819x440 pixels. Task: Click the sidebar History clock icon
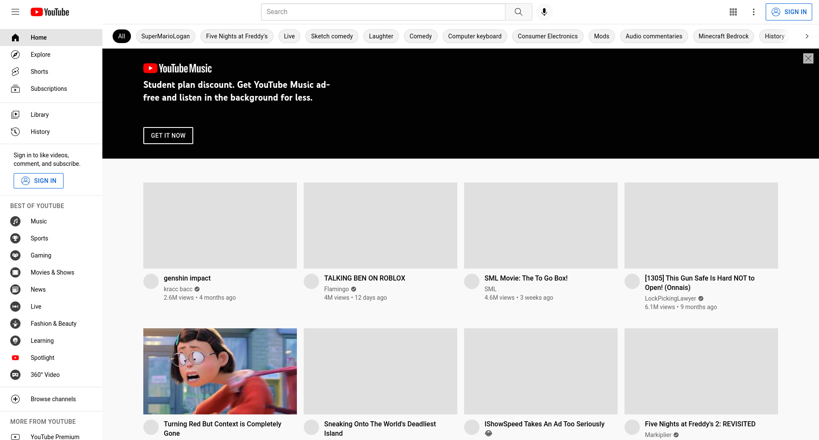point(15,132)
